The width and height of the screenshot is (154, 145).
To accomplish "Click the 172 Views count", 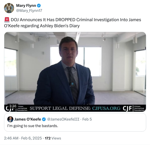I will tap(53, 138).
